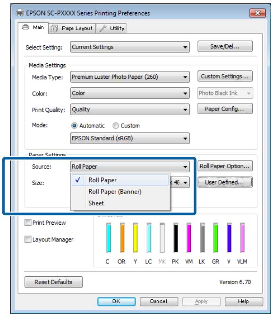Click the Cyan (C) ink level bar
Viewport: 272px width, 314px height.
point(109,238)
